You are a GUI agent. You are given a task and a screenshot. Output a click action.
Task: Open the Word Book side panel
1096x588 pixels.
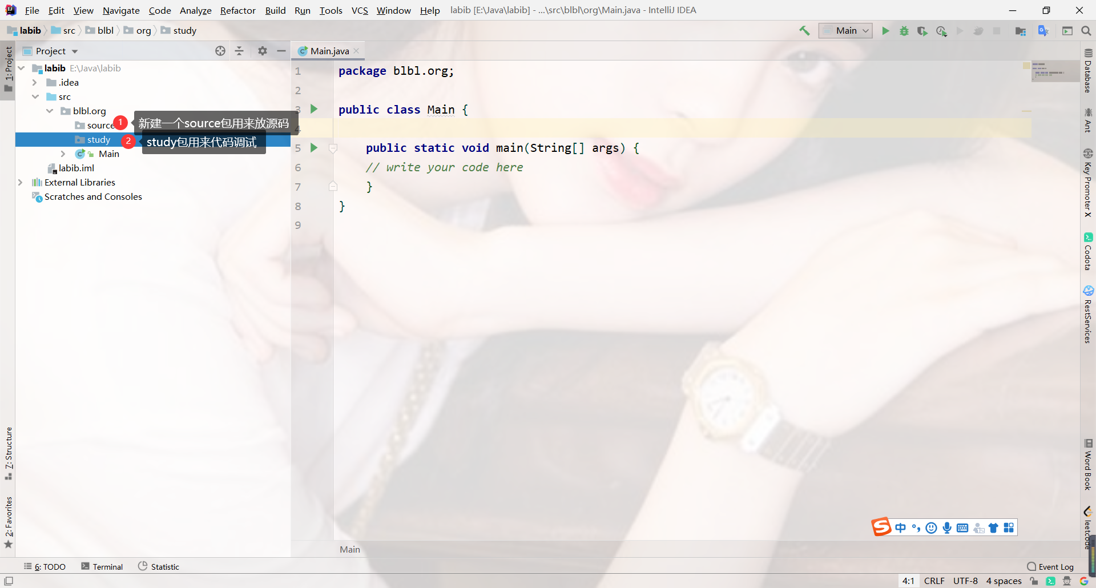tap(1088, 465)
